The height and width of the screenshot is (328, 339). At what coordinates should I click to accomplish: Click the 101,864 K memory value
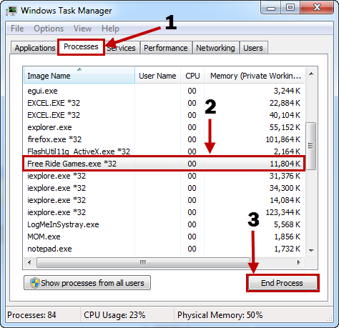(283, 139)
